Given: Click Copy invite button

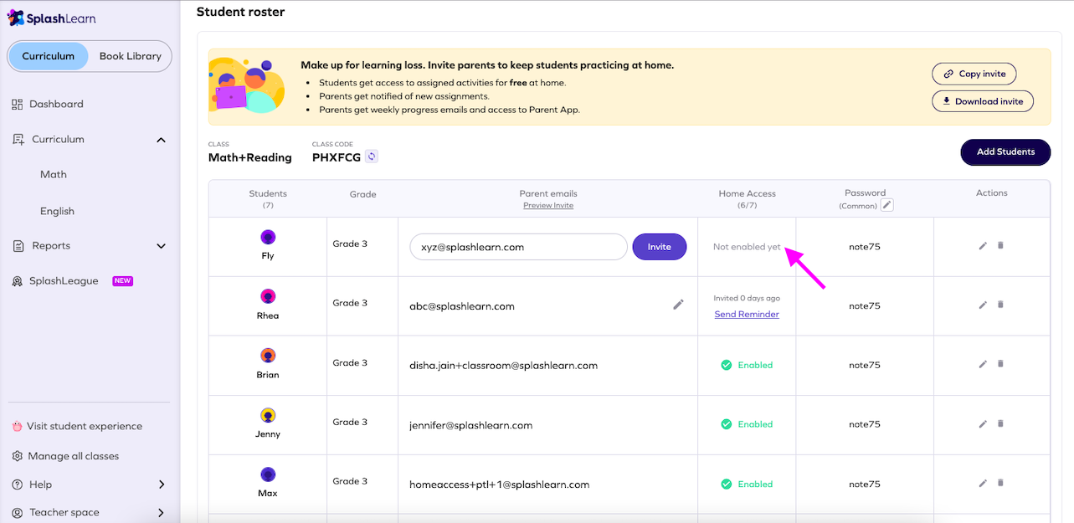Looking at the screenshot, I should coord(974,74).
